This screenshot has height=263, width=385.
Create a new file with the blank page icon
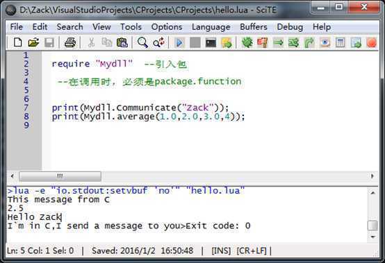(17, 42)
